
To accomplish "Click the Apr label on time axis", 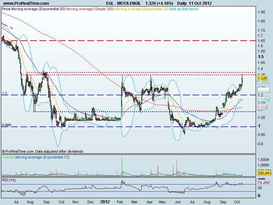I will click(x=149, y=202).
